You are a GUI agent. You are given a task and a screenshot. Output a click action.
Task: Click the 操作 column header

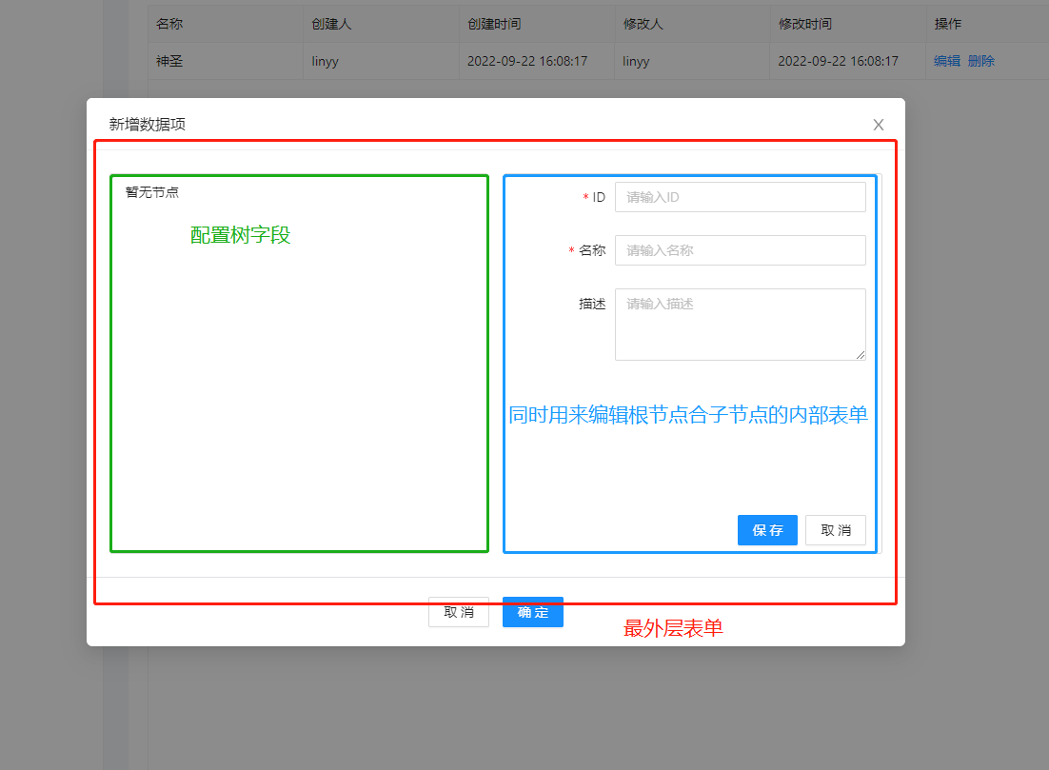[947, 24]
